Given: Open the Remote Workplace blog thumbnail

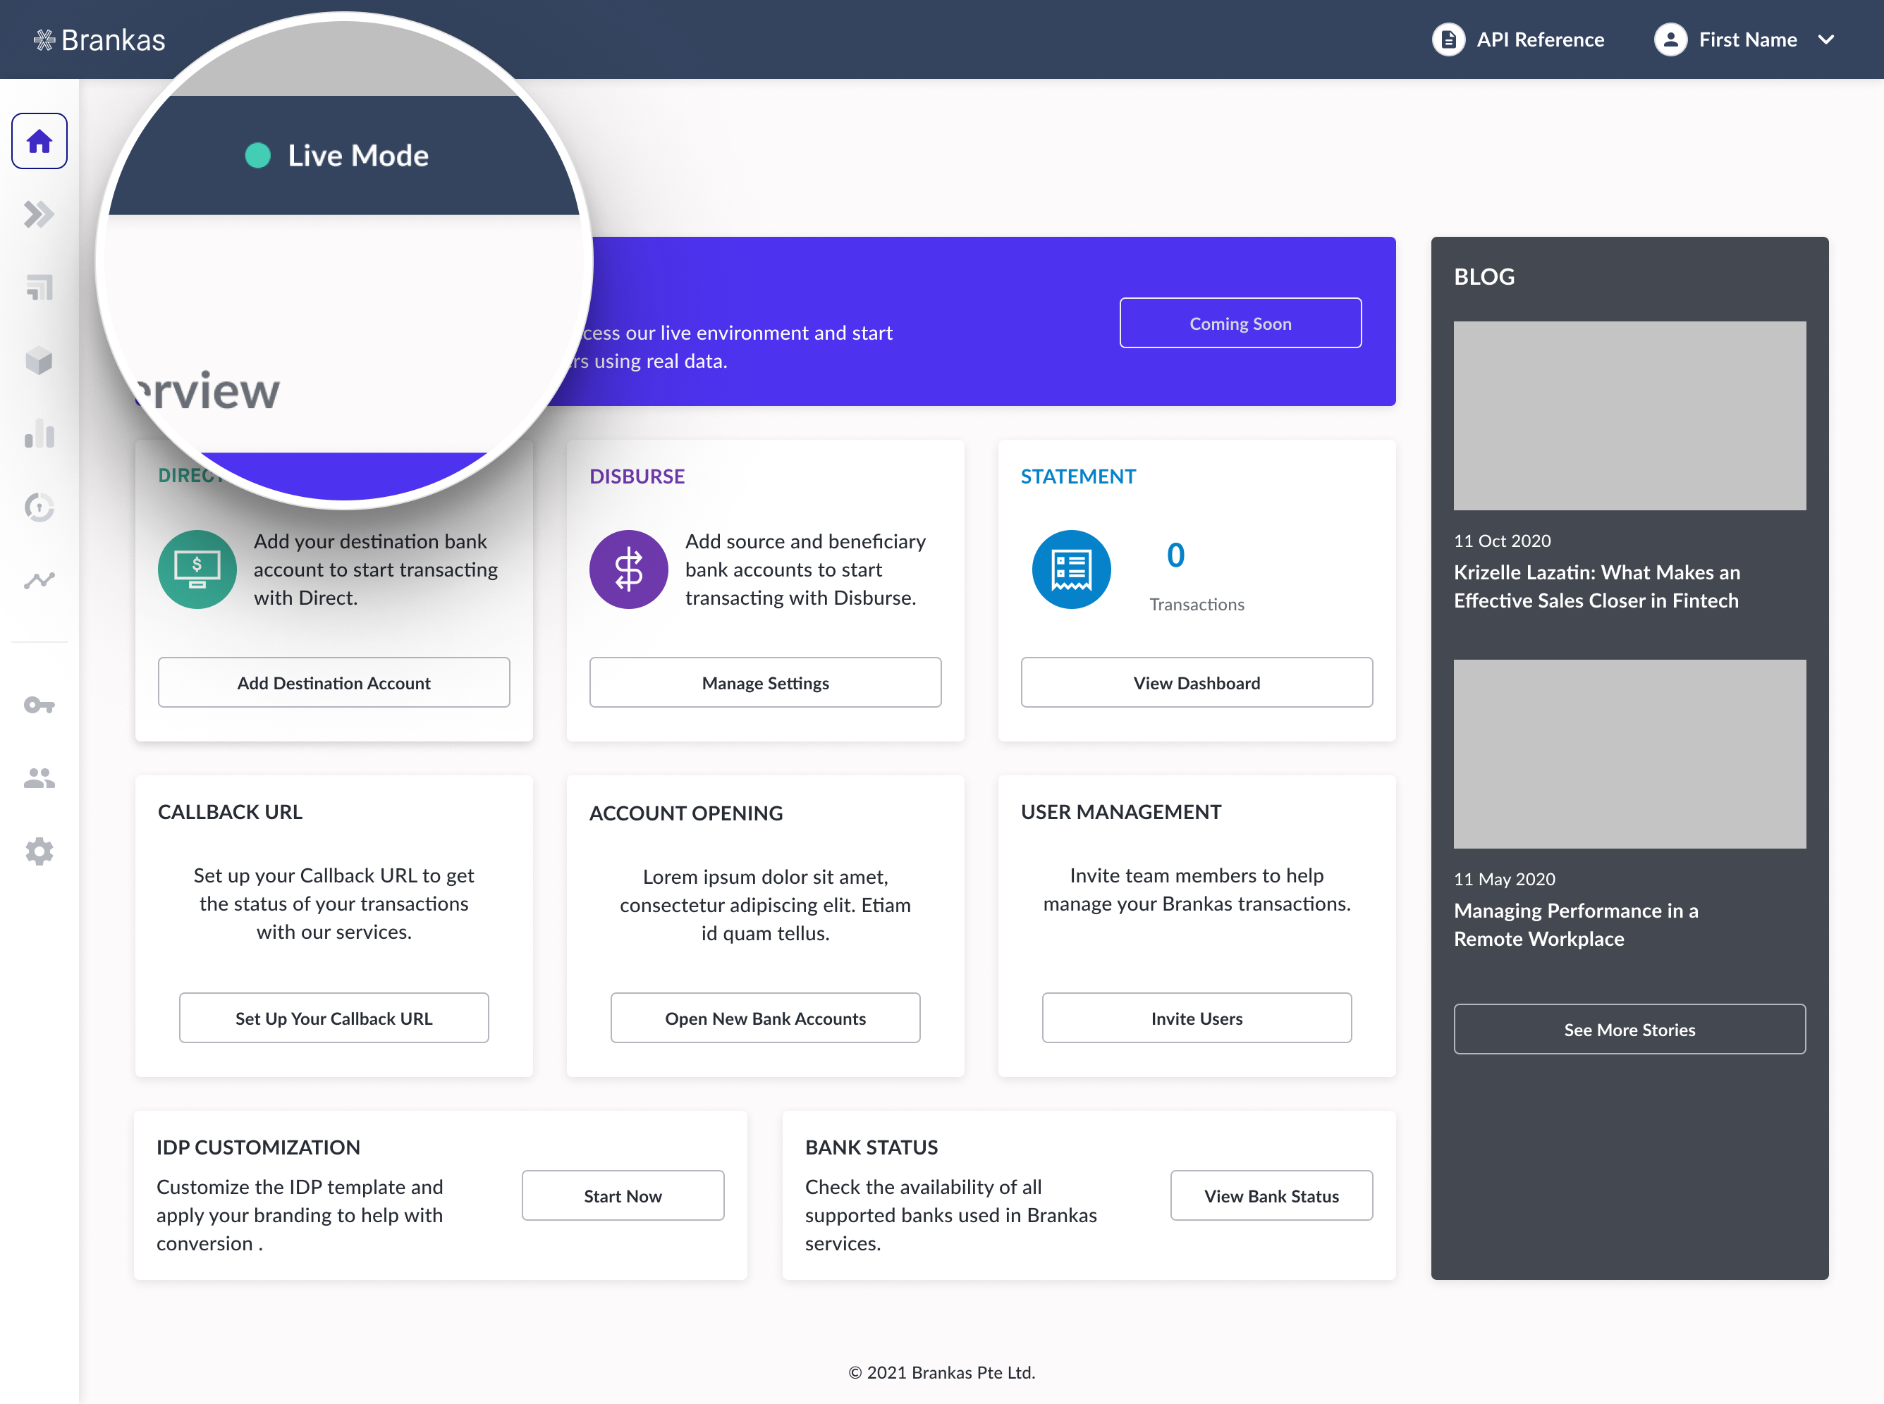Looking at the screenshot, I should click(1629, 754).
